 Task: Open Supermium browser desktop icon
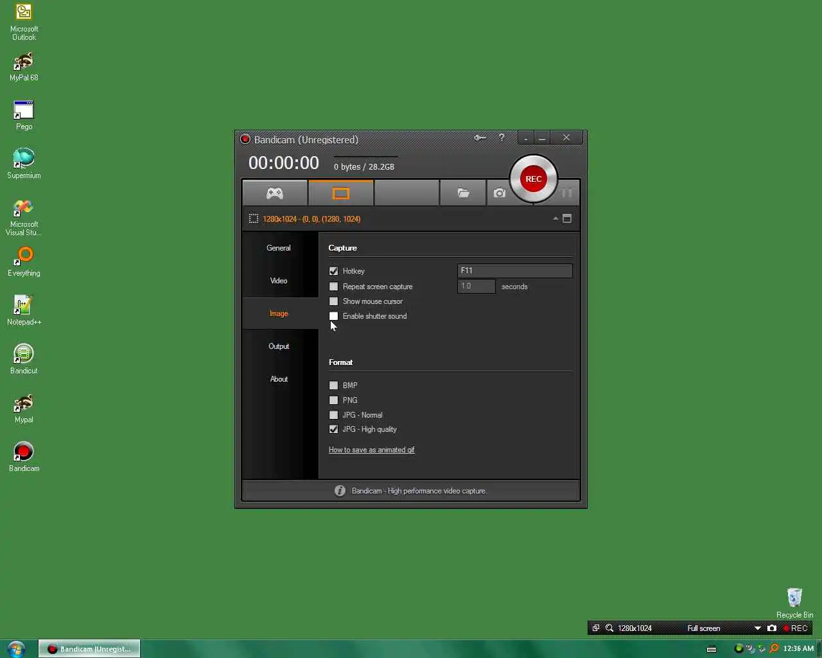tap(24, 163)
